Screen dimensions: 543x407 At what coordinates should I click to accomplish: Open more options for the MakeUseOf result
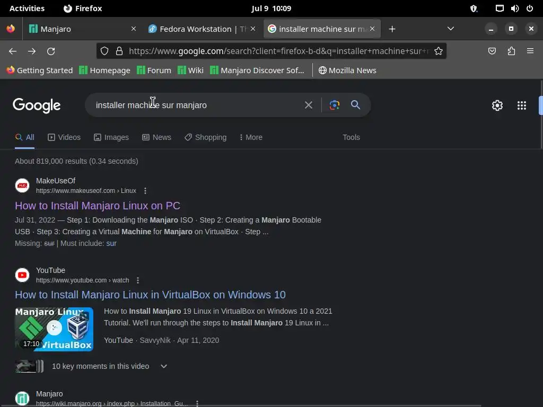point(145,191)
